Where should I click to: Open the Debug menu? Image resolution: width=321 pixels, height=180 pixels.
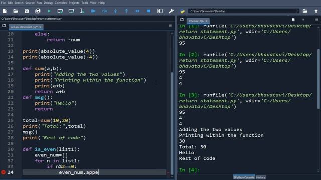[x=48, y=3]
